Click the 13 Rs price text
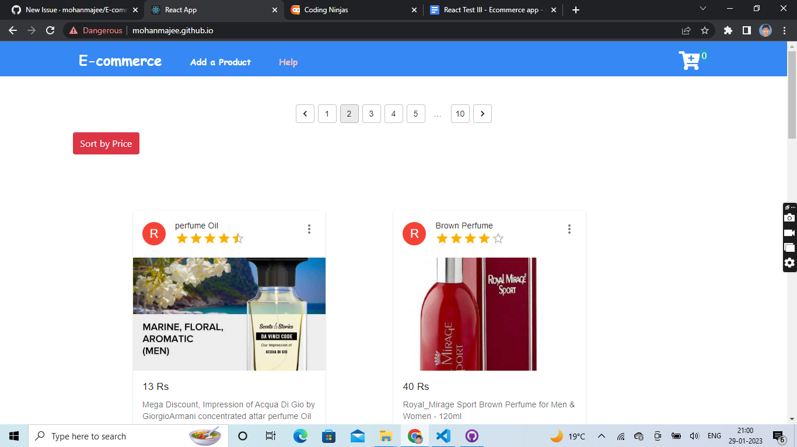The width and height of the screenshot is (797, 447). tap(156, 386)
